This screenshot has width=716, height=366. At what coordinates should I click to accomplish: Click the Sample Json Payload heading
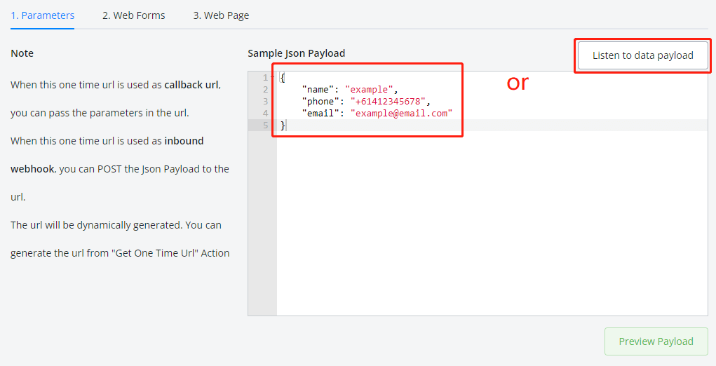(296, 53)
